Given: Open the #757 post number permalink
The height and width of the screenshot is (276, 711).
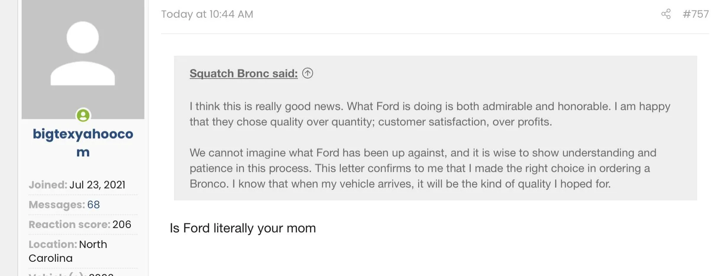Looking at the screenshot, I should (695, 14).
